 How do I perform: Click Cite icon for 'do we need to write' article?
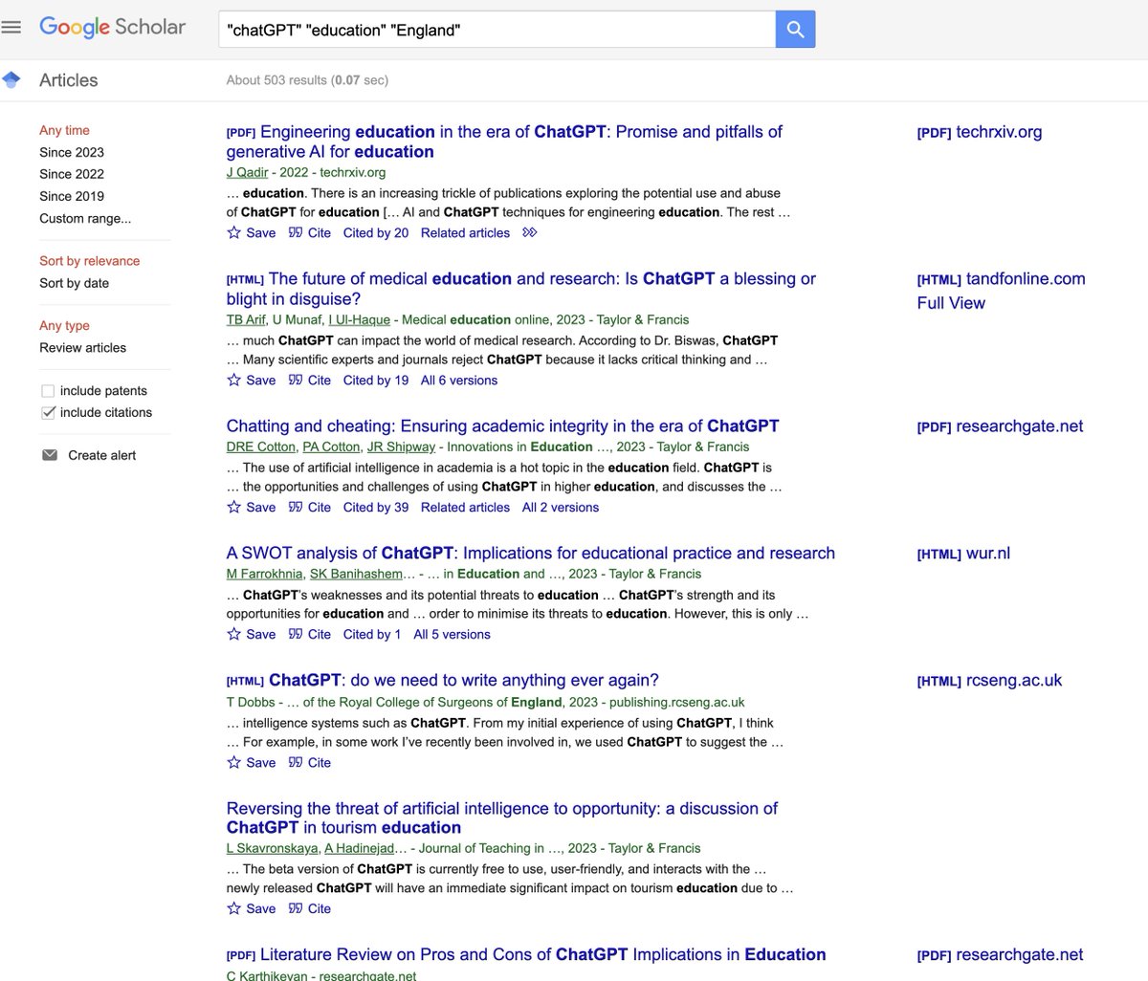(x=296, y=762)
